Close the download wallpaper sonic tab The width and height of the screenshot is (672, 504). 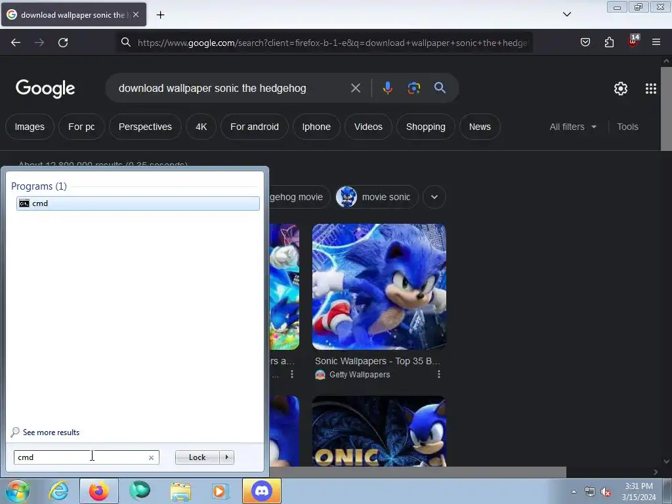tap(136, 14)
